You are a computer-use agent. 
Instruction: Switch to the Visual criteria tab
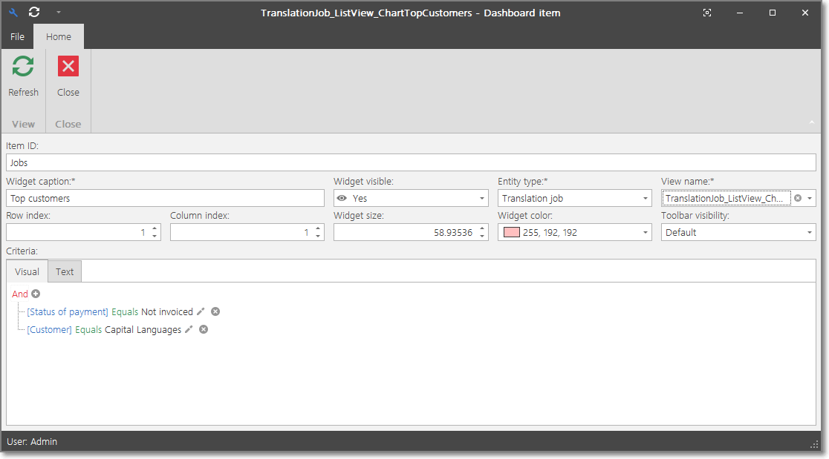27,271
